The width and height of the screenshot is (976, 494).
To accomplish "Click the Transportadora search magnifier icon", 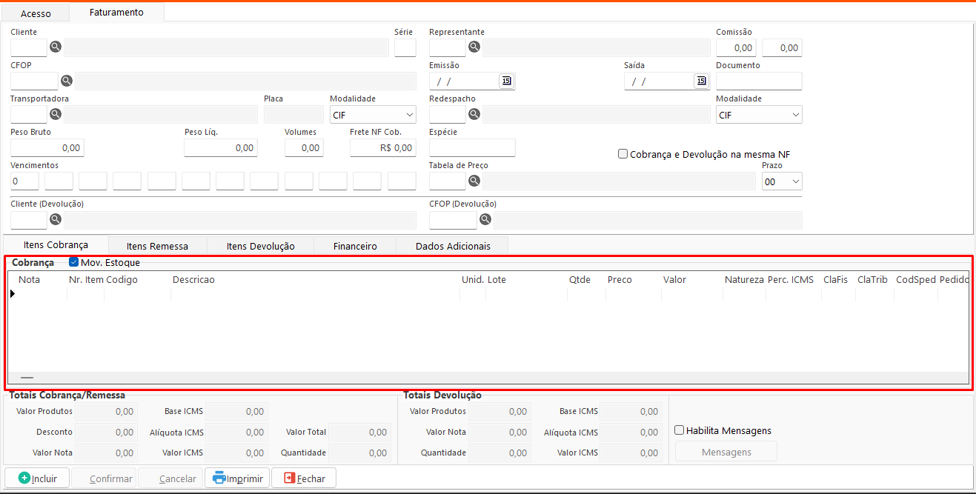I will point(56,114).
